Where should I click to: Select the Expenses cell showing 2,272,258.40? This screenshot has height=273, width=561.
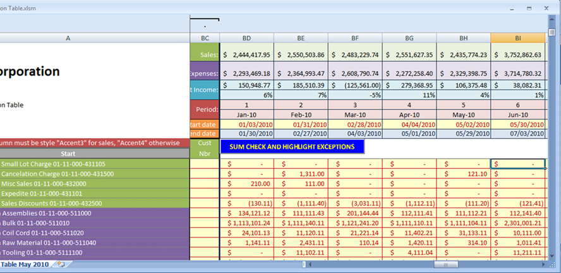409,71
